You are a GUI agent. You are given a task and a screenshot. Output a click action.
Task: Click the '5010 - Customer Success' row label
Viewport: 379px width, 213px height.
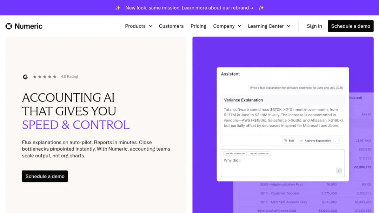[280, 193]
